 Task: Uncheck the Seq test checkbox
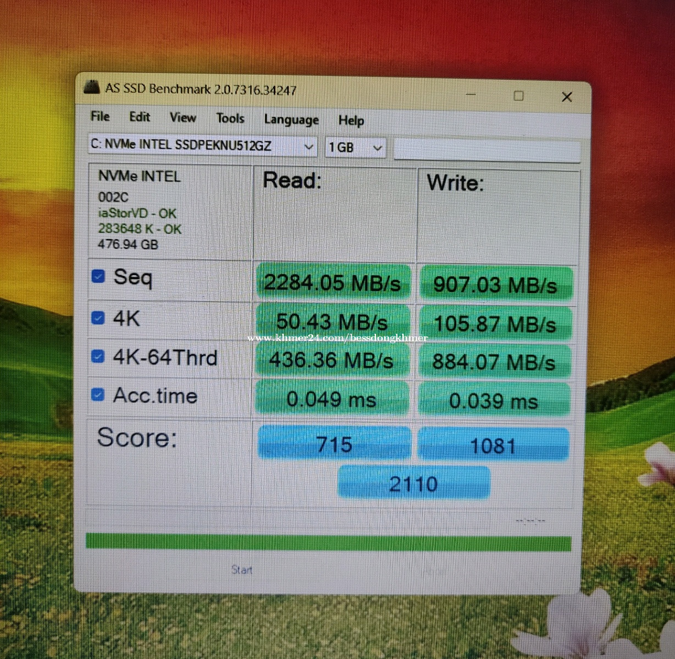pyautogui.click(x=98, y=276)
